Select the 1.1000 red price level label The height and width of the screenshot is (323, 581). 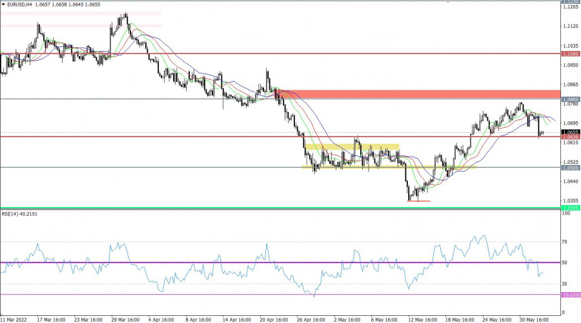571,54
